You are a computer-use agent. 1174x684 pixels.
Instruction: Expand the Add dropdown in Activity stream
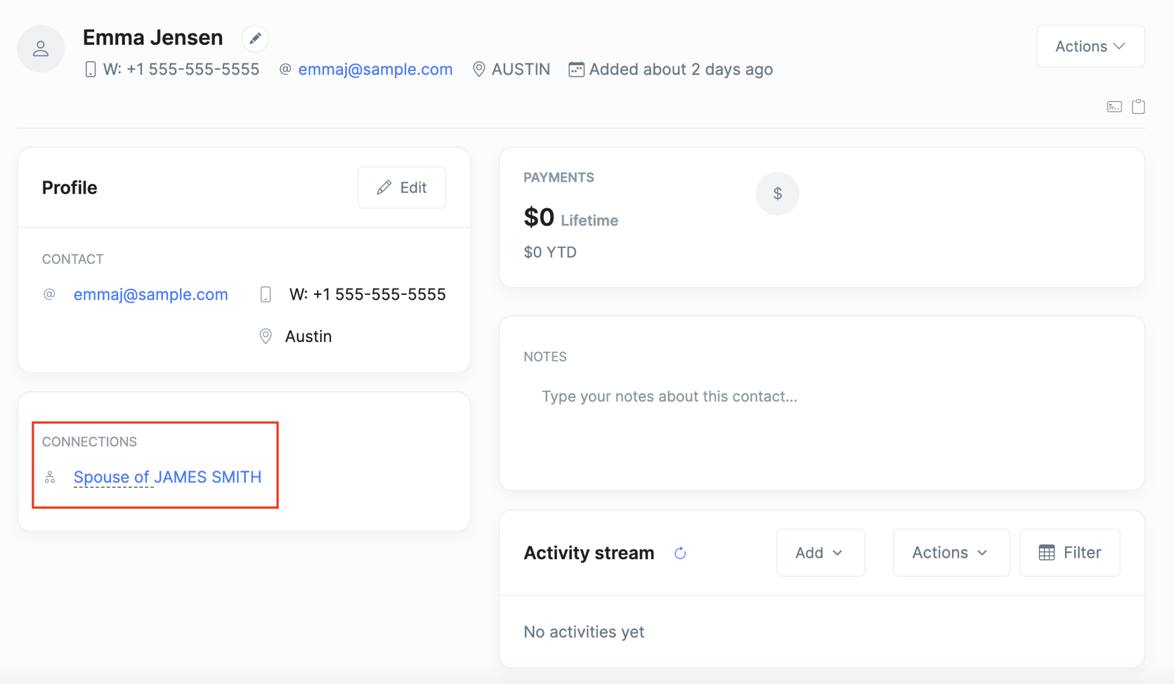click(x=819, y=553)
